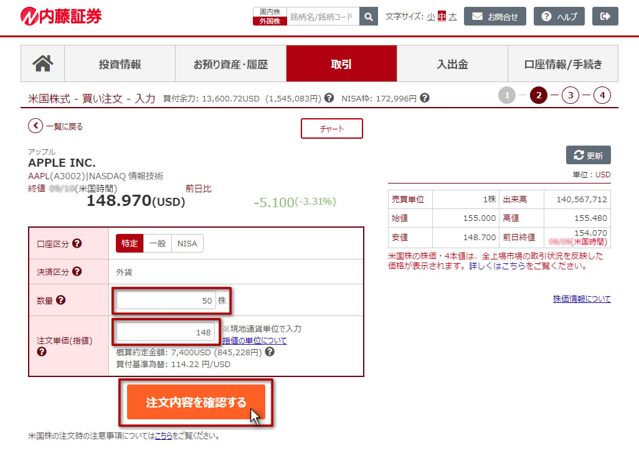Switch search to 国内株
639x461 pixels.
[270, 12]
